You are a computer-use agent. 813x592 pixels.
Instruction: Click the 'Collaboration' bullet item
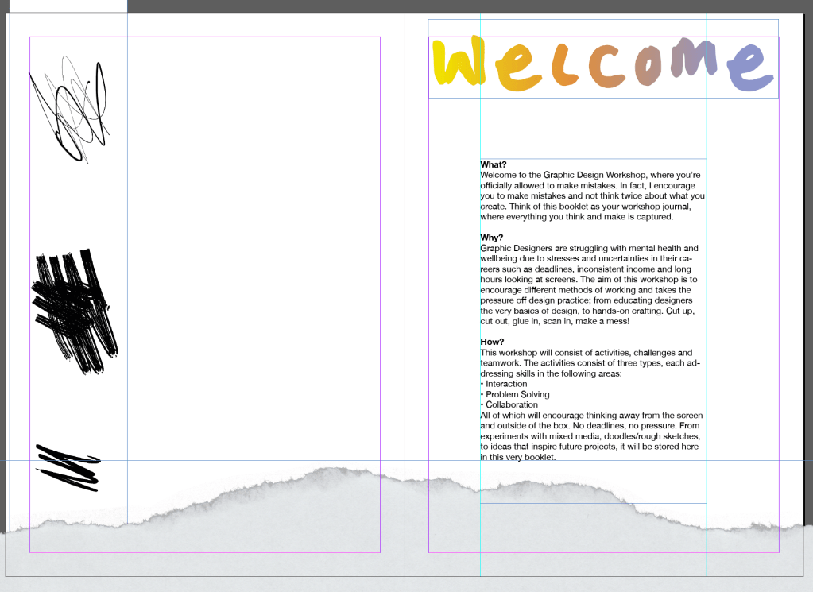coord(512,404)
